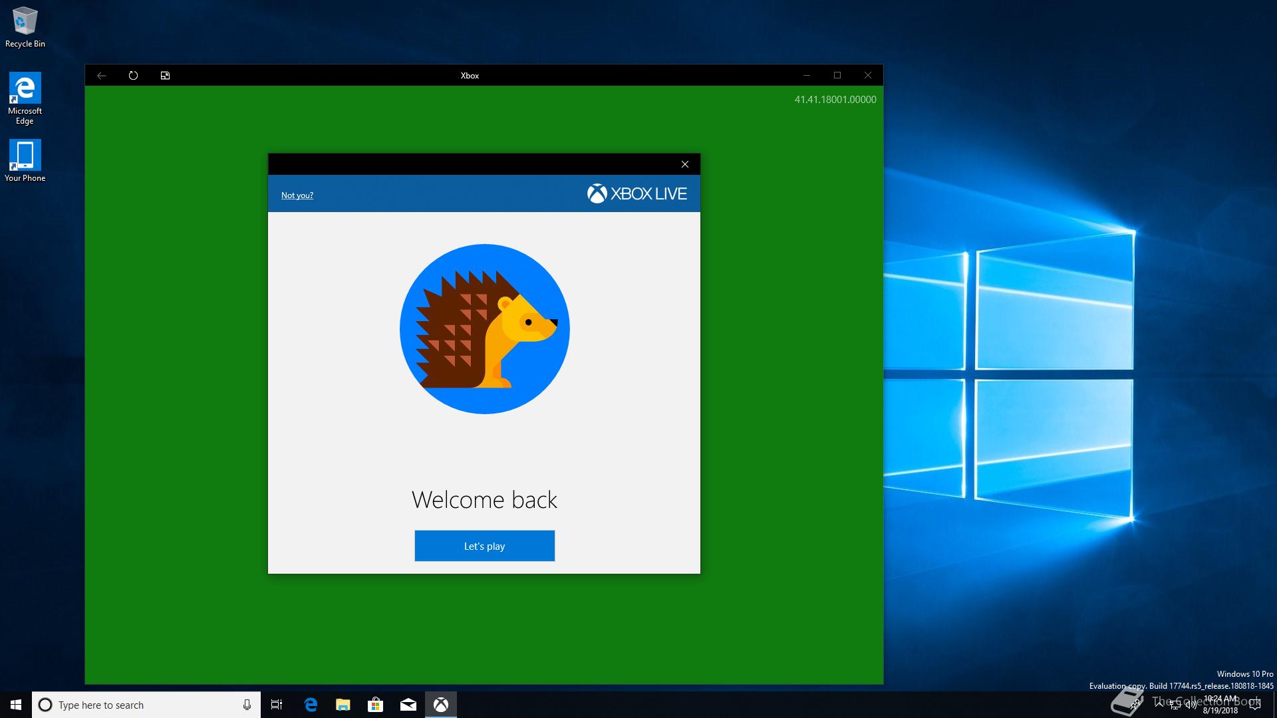The height and width of the screenshot is (718, 1277).
Task: Click the Type here to search box
Action: [x=146, y=705]
